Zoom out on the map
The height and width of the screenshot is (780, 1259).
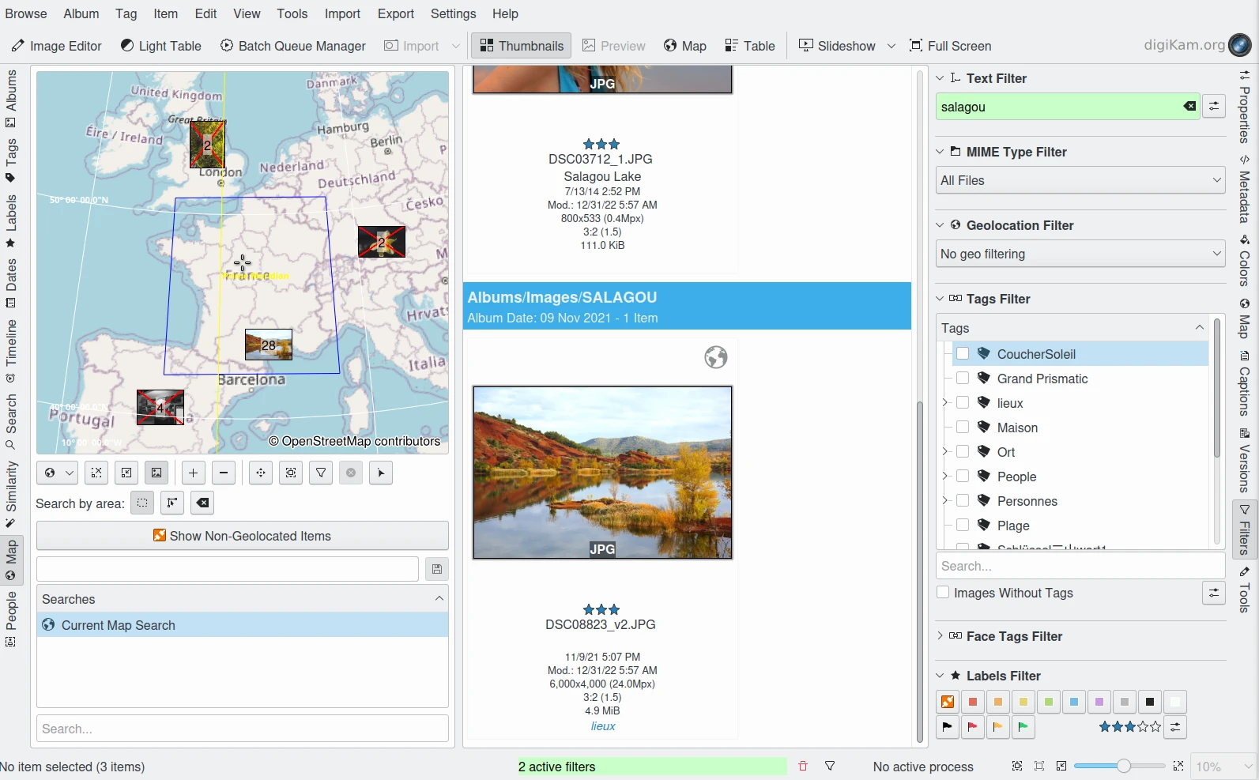(224, 473)
